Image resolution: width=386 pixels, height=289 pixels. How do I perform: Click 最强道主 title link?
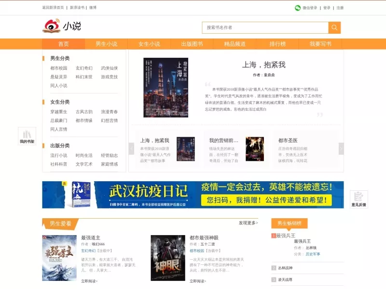(x=91, y=237)
